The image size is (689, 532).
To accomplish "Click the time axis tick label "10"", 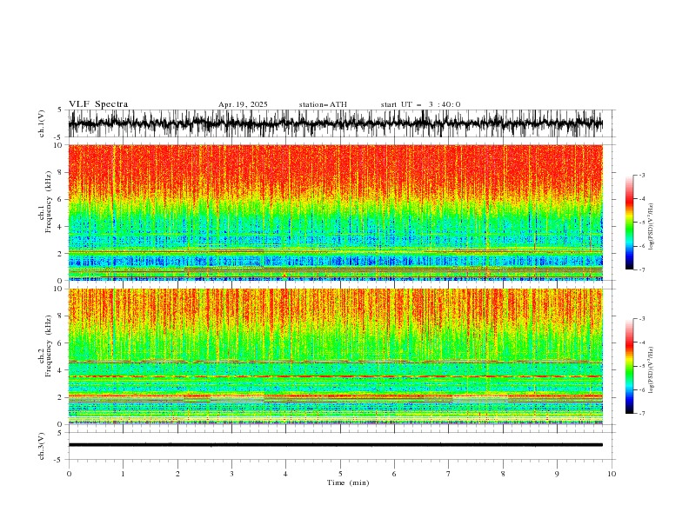I will pyautogui.click(x=612, y=474).
